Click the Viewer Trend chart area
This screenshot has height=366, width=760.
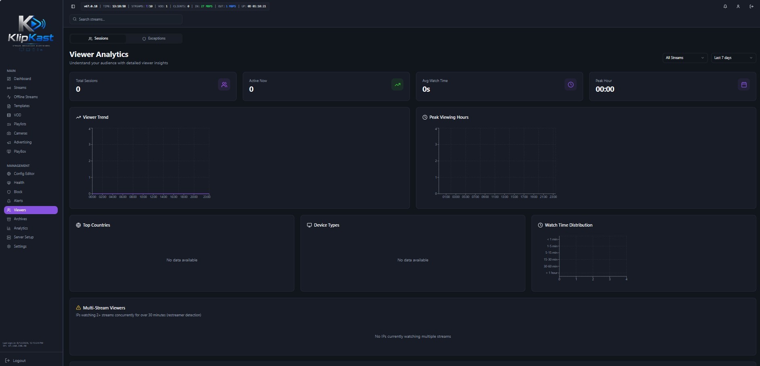point(150,161)
